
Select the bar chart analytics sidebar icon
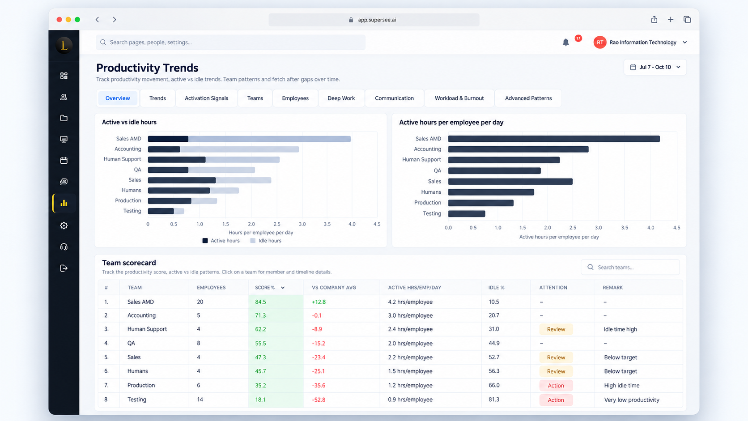point(64,203)
